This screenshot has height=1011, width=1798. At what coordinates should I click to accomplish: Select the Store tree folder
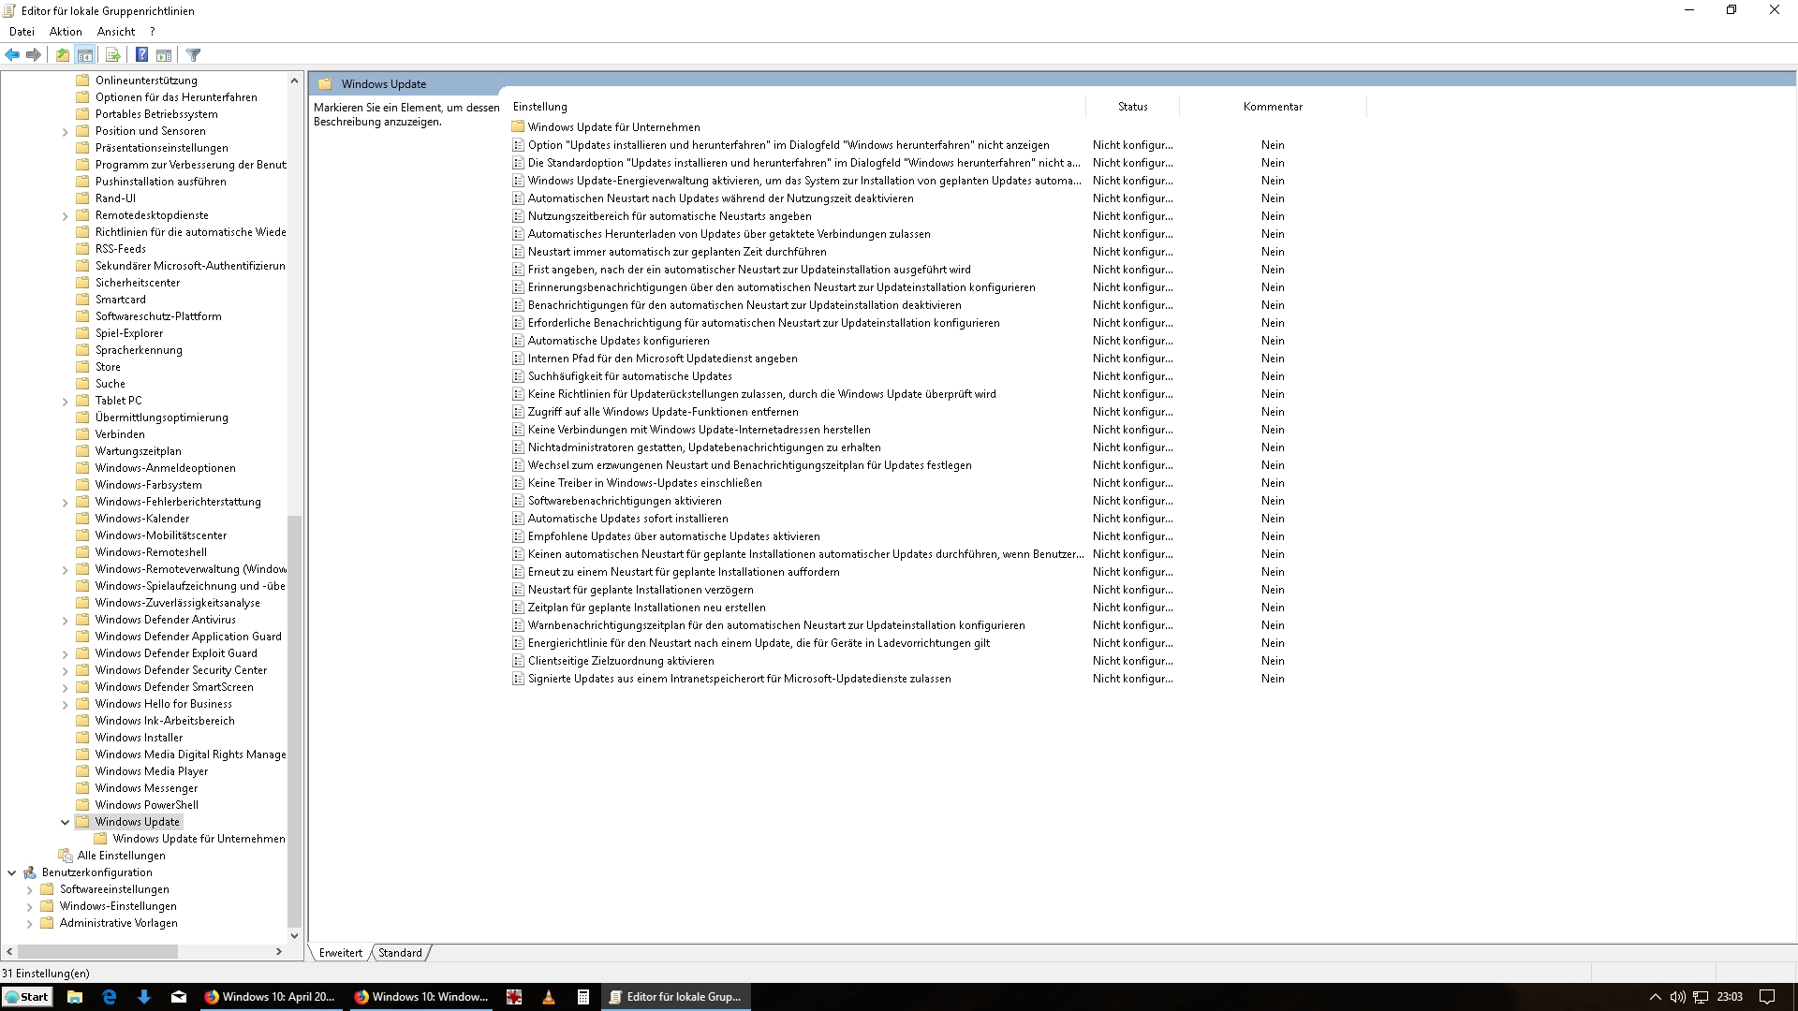coord(108,367)
